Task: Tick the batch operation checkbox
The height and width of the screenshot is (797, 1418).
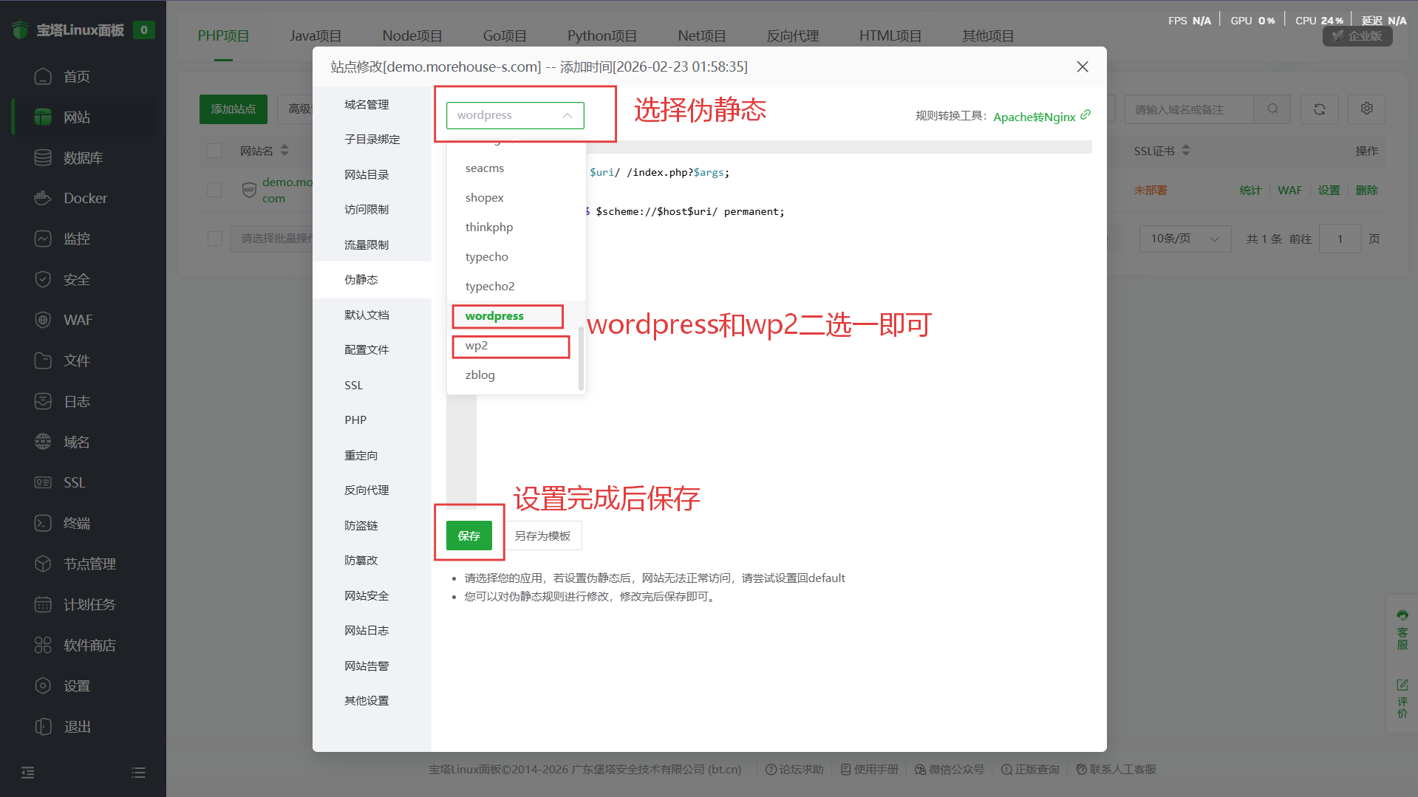Action: [x=215, y=239]
